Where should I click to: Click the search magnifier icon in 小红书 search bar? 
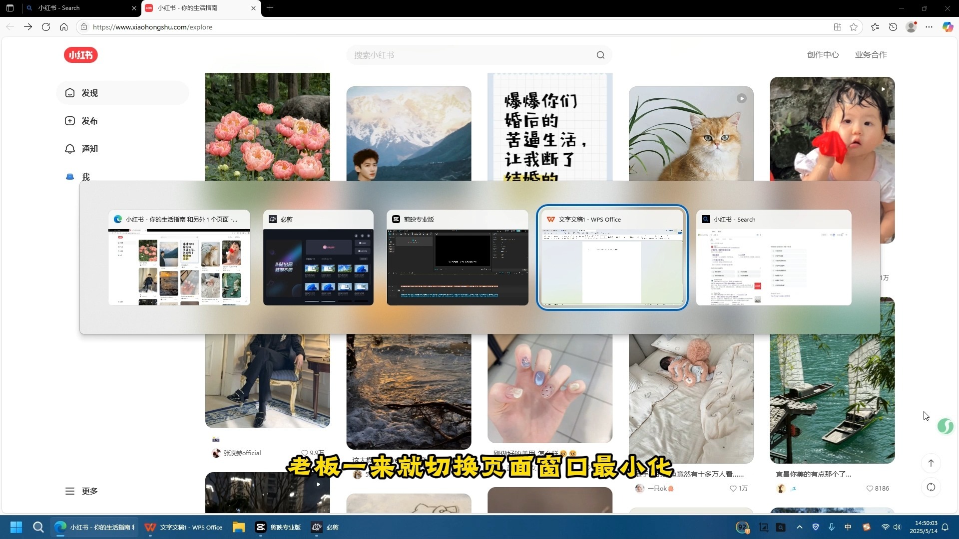(600, 55)
